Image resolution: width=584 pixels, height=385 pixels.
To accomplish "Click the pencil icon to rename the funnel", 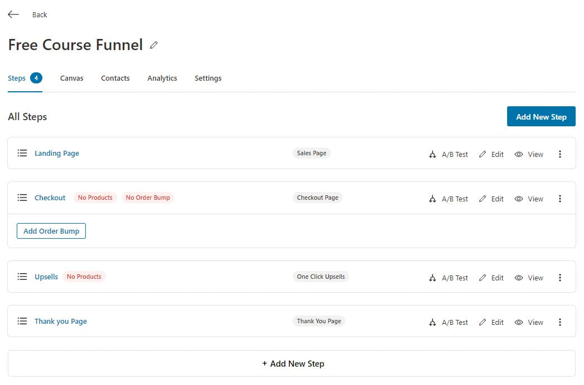I will (154, 45).
